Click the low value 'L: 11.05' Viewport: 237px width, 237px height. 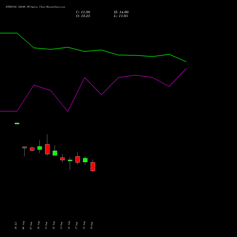[121, 16]
